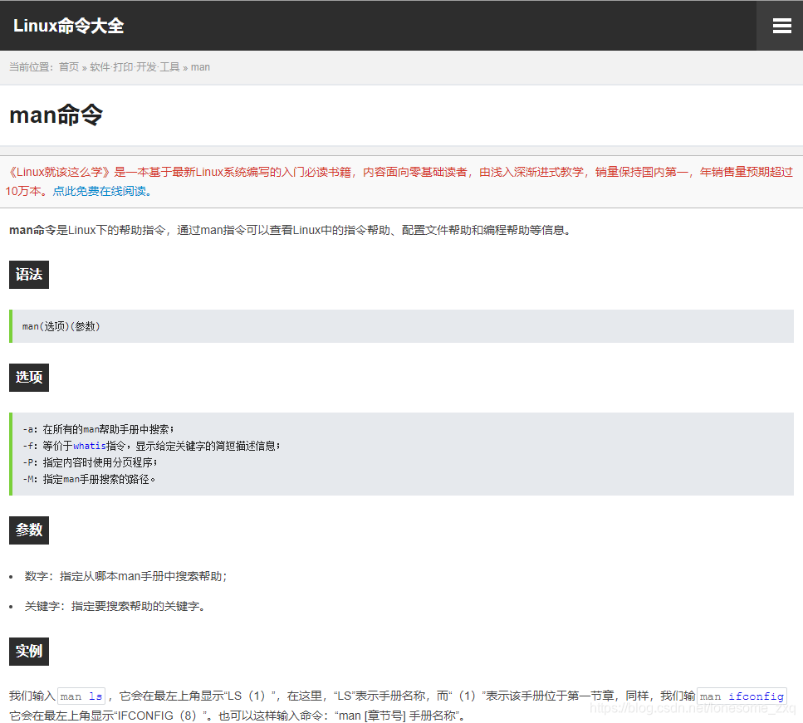Click the 参数 section heading
Screen dimensions: 803x723
(29, 530)
